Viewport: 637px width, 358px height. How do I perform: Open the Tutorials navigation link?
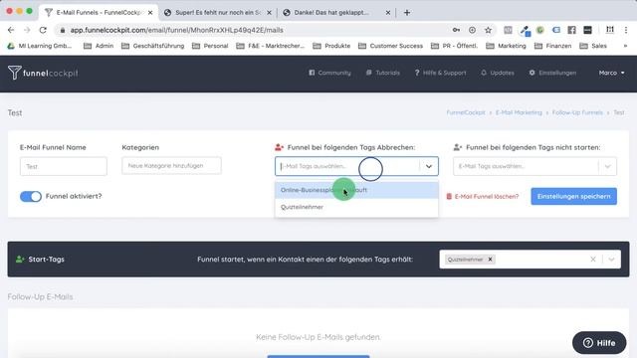tap(382, 73)
